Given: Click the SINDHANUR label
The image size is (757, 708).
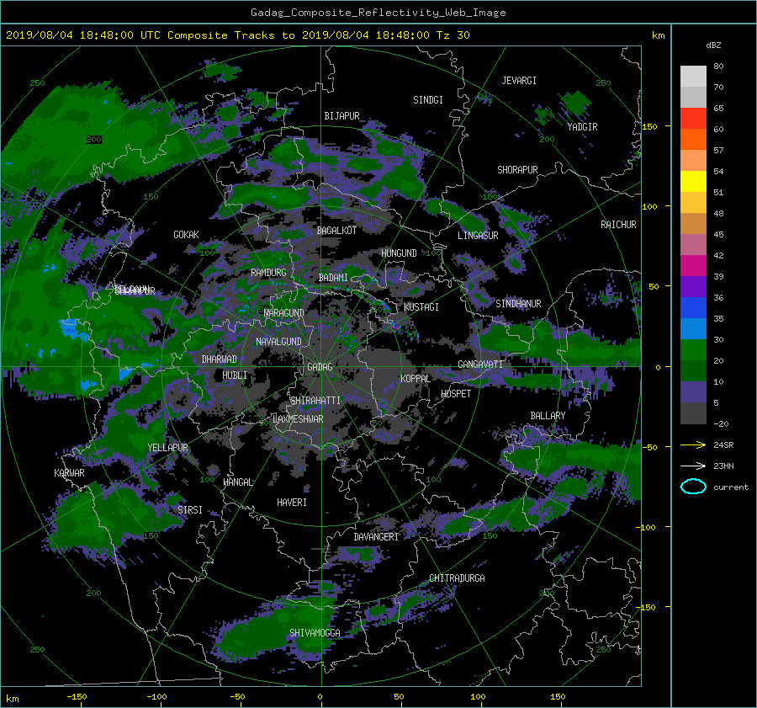Looking at the screenshot, I should (x=518, y=304).
